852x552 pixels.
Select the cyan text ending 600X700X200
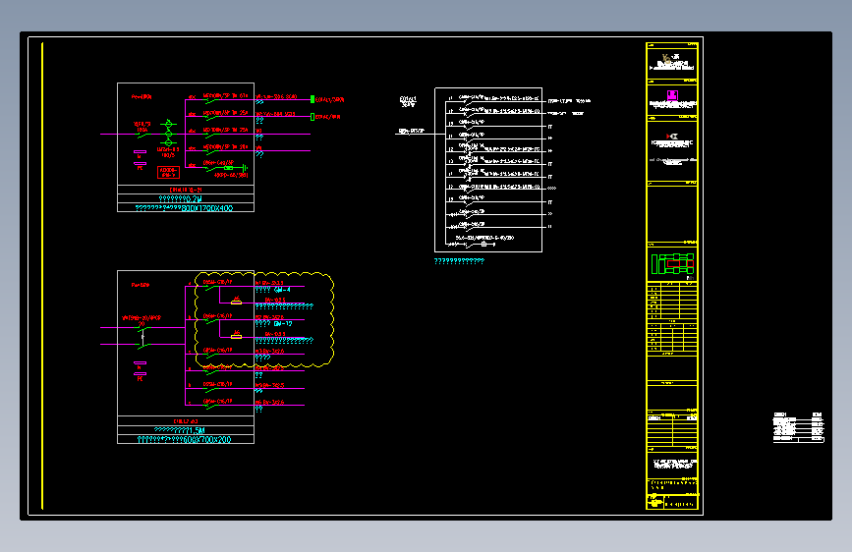[x=184, y=439]
